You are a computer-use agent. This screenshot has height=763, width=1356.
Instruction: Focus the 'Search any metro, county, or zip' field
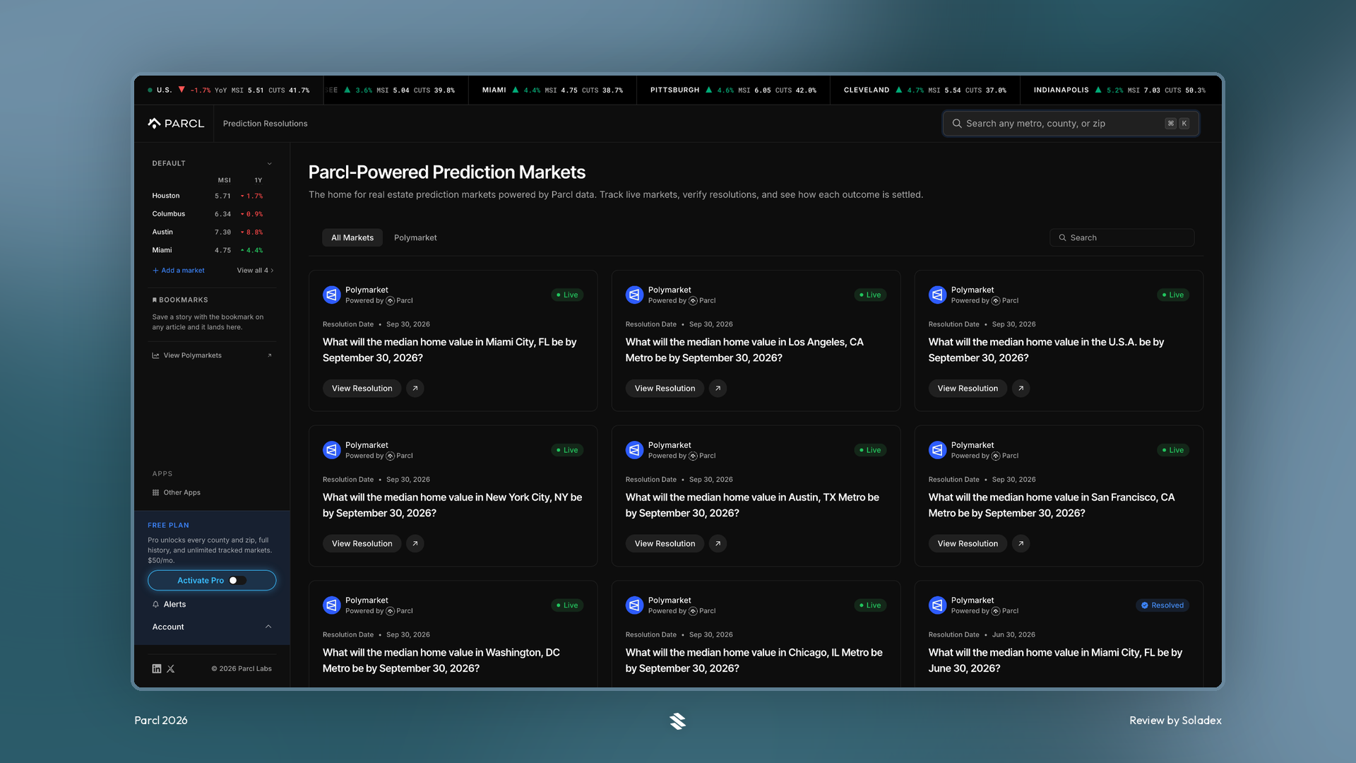pos(1071,124)
